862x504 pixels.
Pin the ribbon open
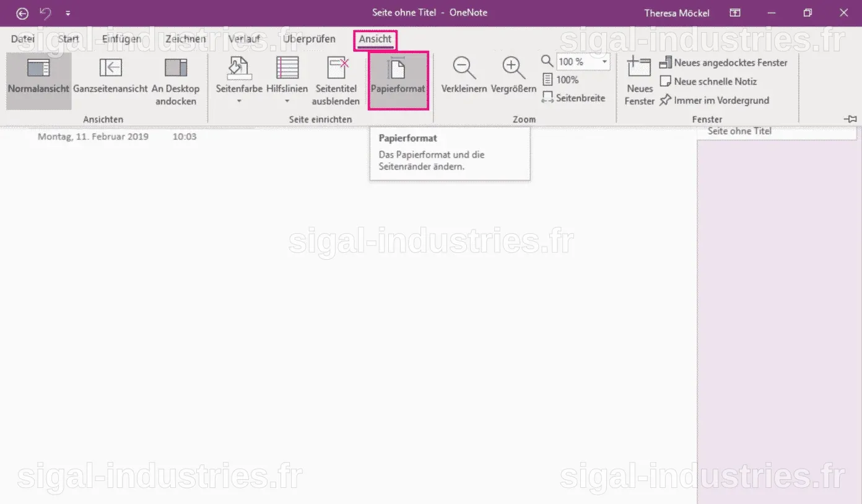tap(851, 119)
